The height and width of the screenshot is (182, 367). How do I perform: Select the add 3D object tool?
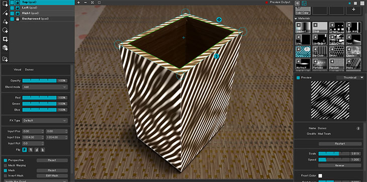click(5, 48)
